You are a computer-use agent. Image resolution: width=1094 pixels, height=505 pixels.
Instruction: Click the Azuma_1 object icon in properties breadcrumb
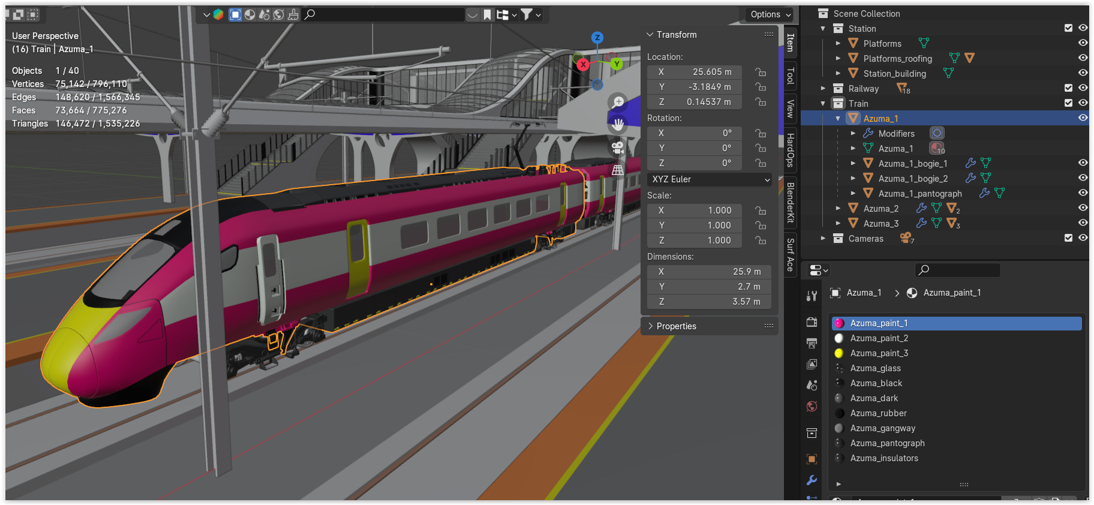(835, 293)
